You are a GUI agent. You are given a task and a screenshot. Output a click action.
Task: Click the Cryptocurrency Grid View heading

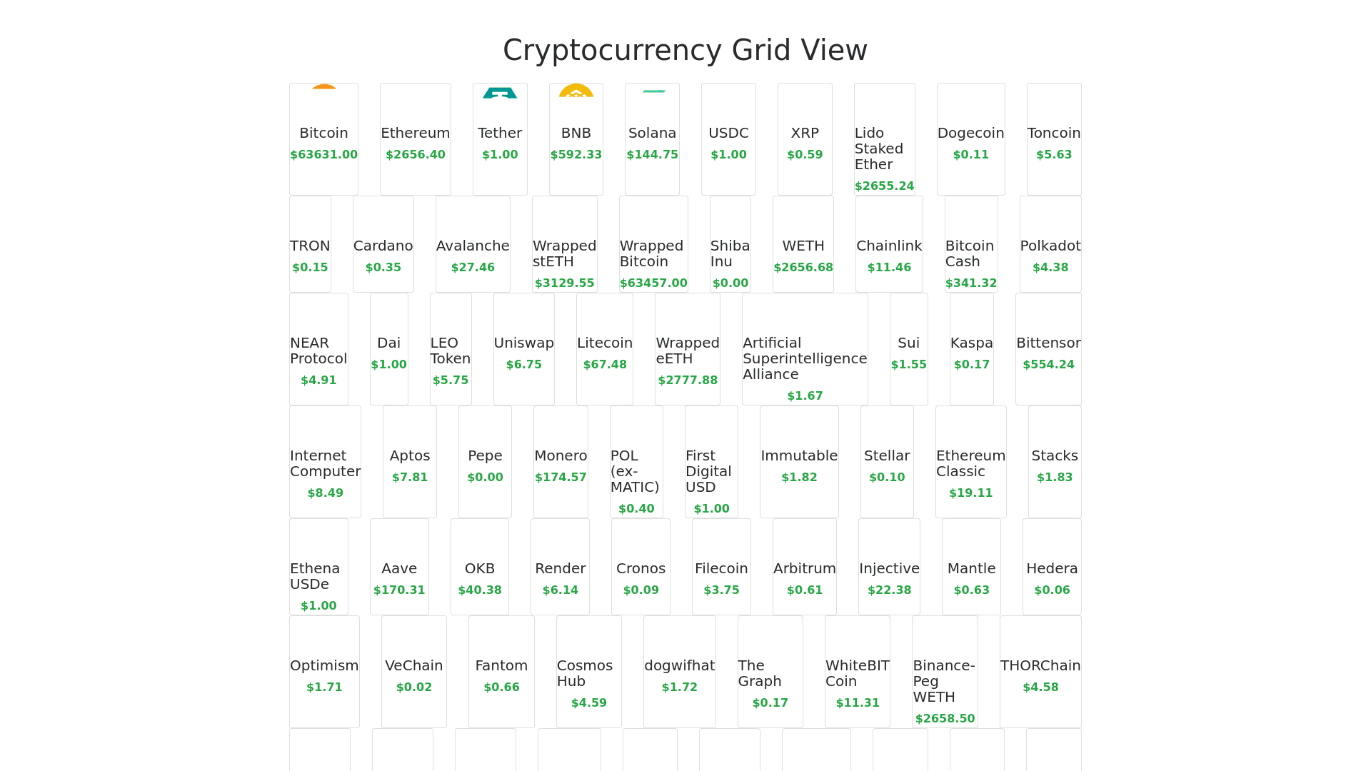[x=685, y=50]
